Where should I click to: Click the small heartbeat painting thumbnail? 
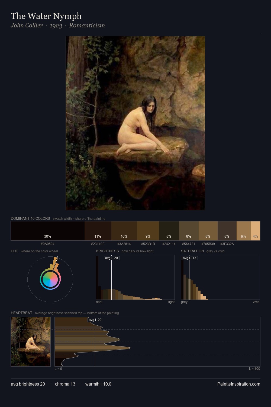pyautogui.click(x=31, y=342)
